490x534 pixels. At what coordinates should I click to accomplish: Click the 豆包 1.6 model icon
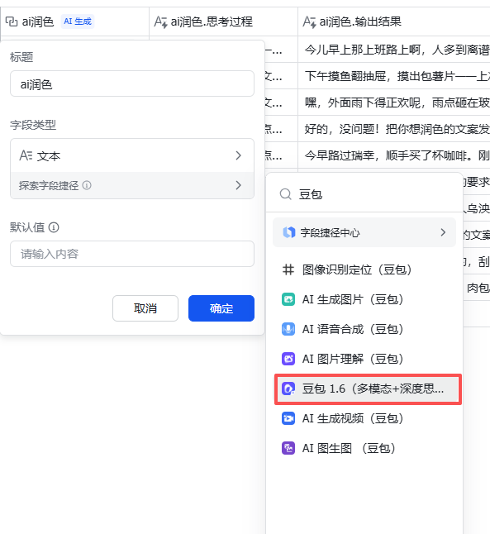point(288,389)
